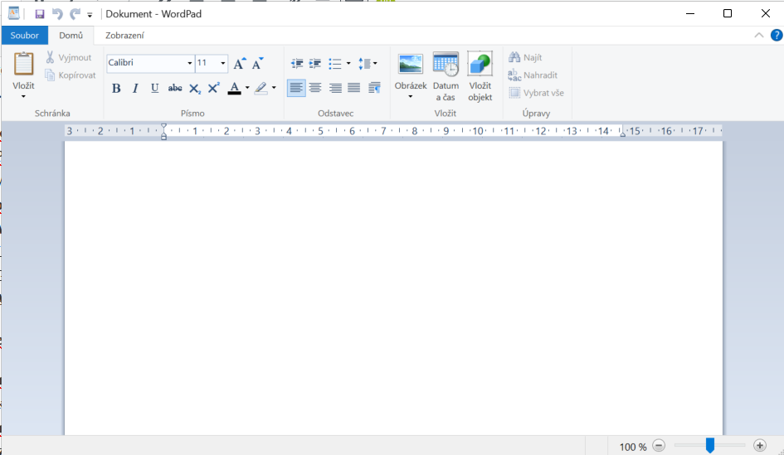Insert a picture with Obrázek icon

tap(410, 65)
